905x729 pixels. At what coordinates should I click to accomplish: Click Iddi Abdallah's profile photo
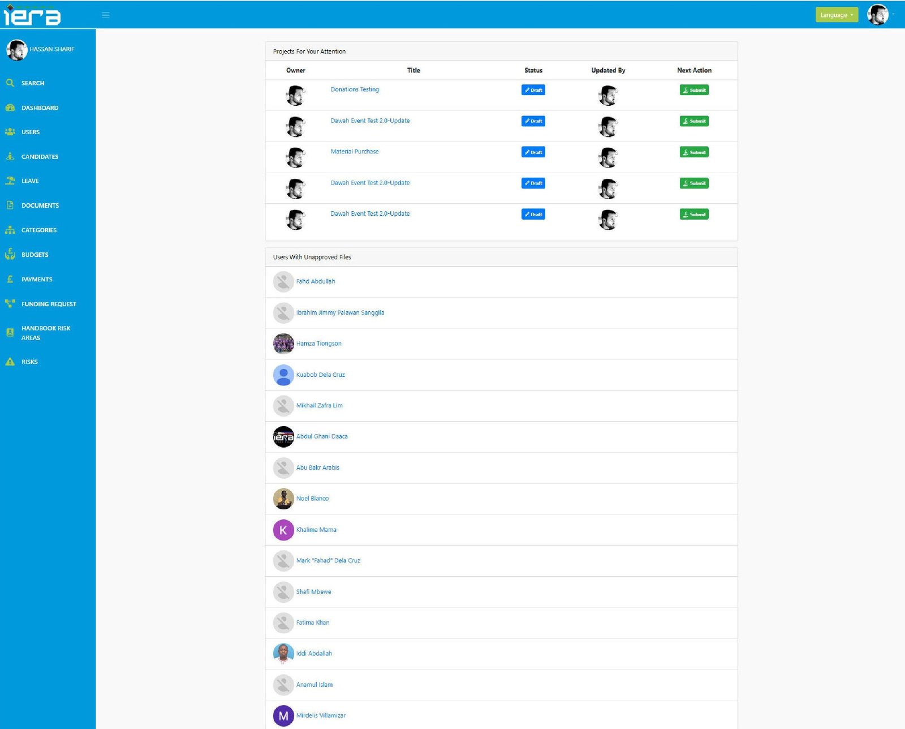pyautogui.click(x=283, y=653)
